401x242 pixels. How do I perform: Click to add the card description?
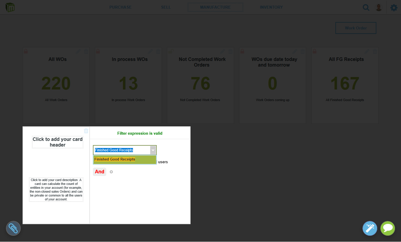pos(56,190)
